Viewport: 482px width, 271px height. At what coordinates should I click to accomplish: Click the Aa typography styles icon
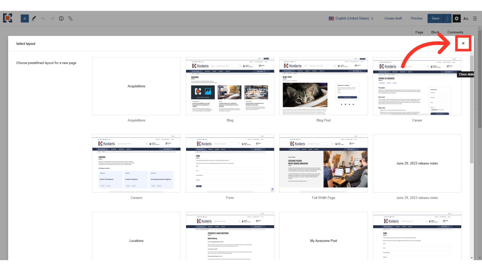pyautogui.click(x=466, y=19)
